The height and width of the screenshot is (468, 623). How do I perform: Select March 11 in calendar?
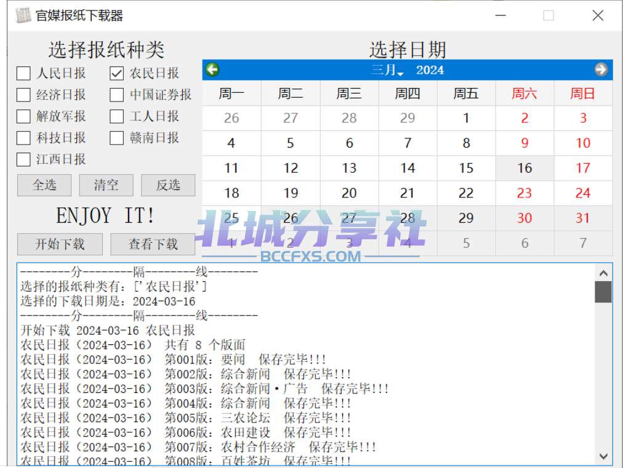(231, 168)
